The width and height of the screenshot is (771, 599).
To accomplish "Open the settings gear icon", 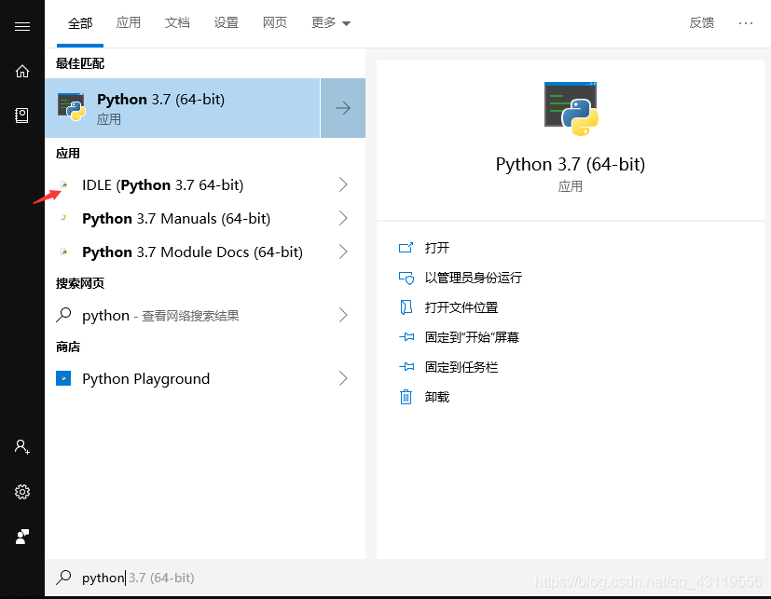I will (x=22, y=491).
